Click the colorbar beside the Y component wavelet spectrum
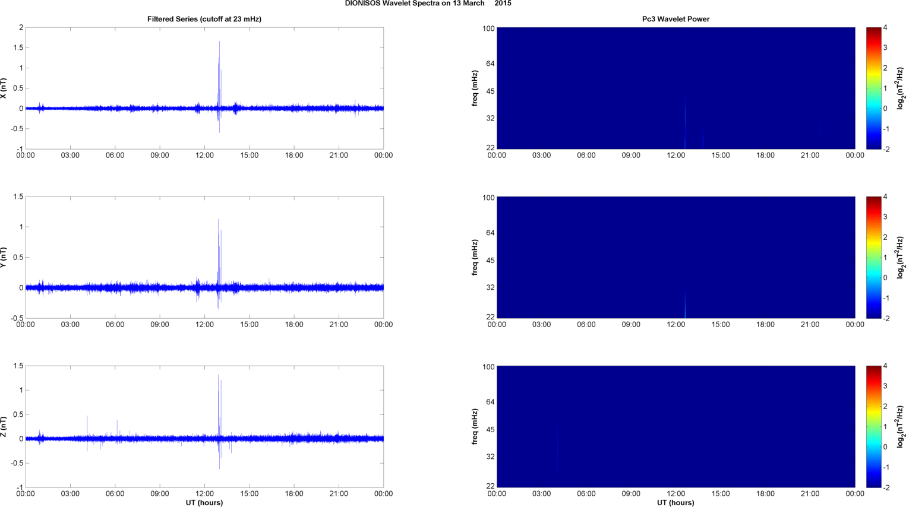The width and height of the screenshot is (906, 507). pos(873,257)
